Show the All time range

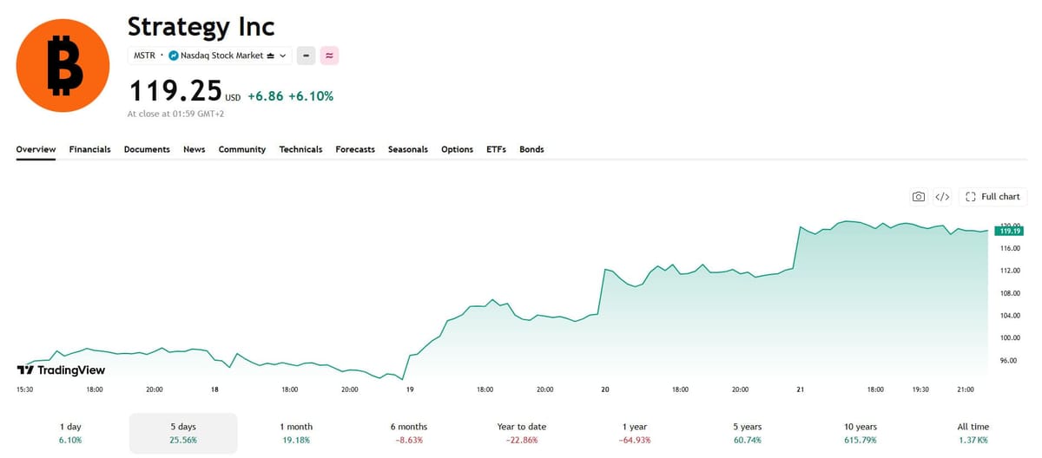click(973, 433)
